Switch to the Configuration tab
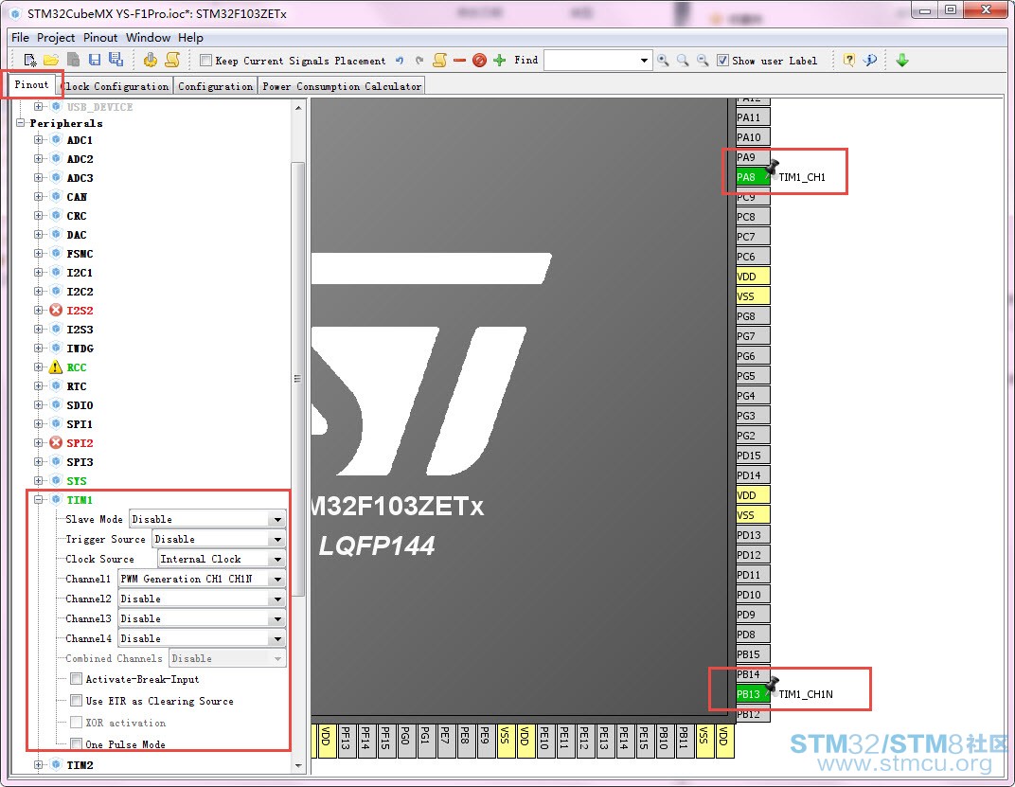The image size is (1015, 787). tap(216, 86)
